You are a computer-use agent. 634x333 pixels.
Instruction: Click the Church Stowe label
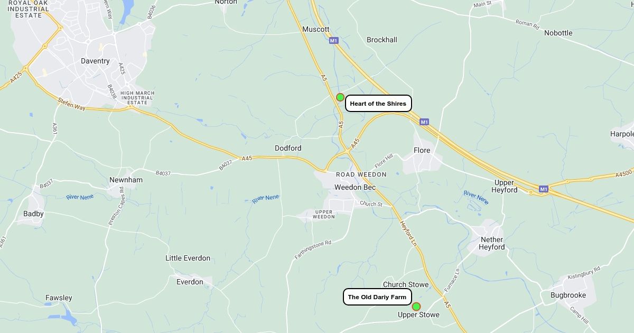click(x=406, y=284)
